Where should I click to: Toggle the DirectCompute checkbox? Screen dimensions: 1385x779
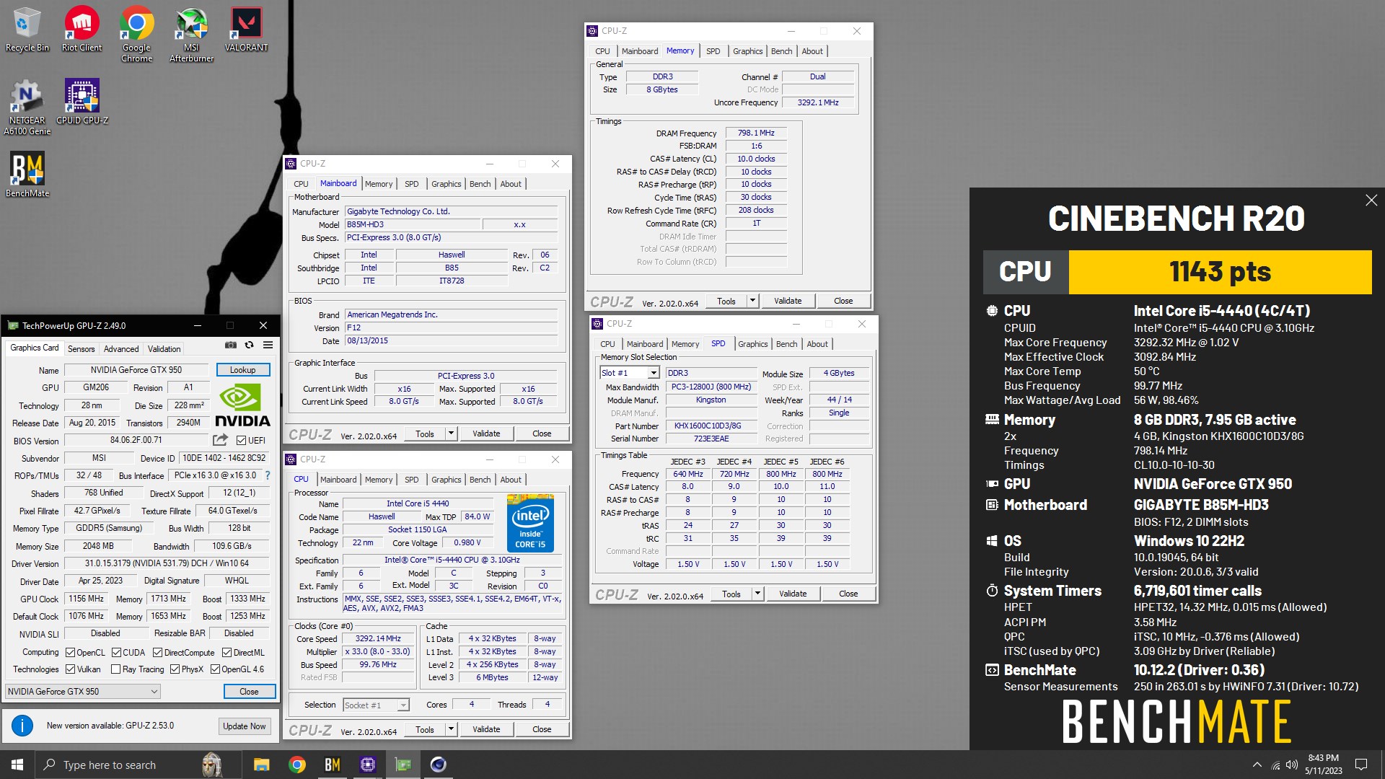pos(157,653)
